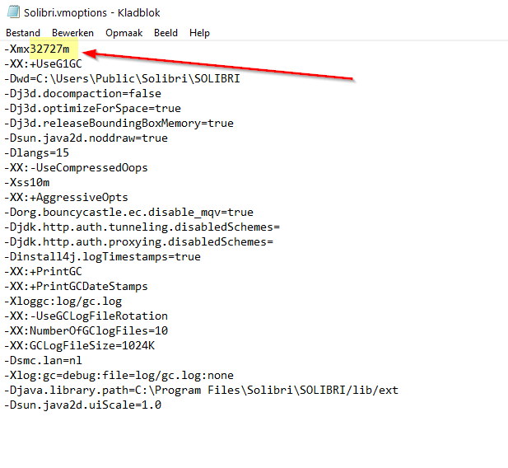Click the -Dsun.java2d.uiScale=1.0 line
The height and width of the screenshot is (468, 508).
point(82,405)
